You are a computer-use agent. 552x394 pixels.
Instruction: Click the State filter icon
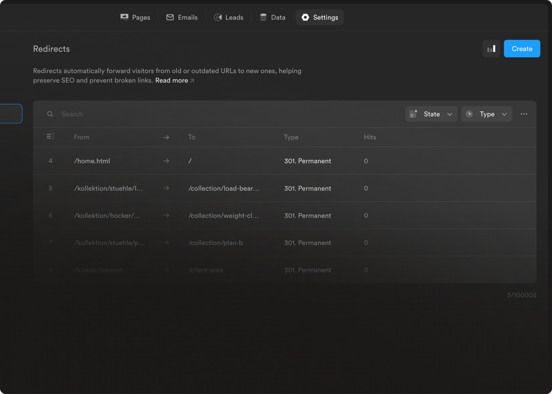[x=413, y=114]
